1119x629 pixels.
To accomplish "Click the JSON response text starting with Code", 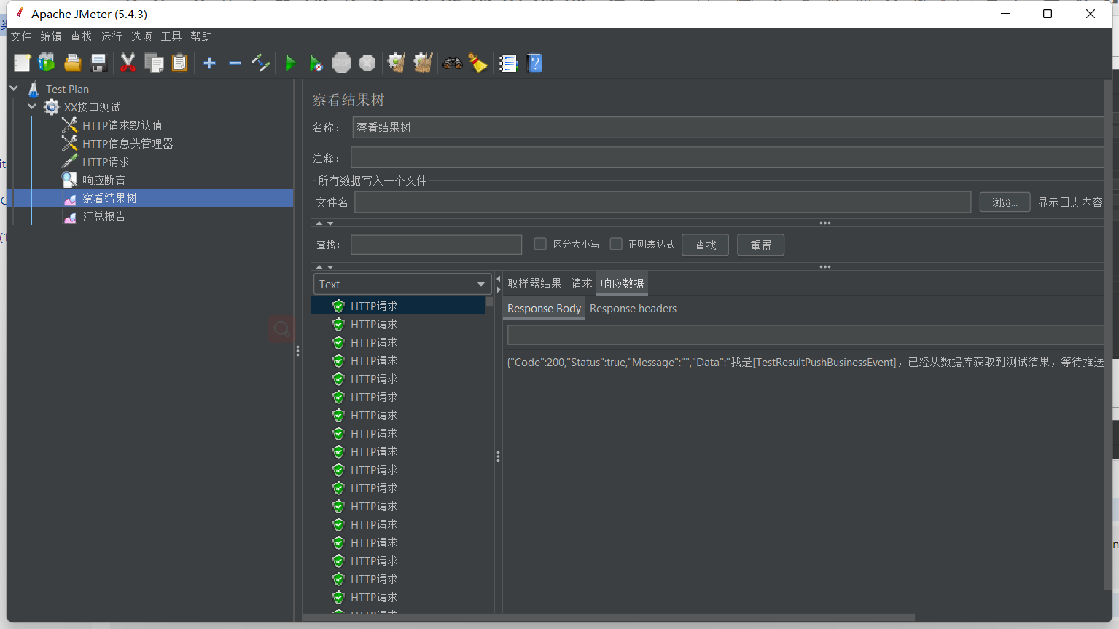I will [805, 362].
